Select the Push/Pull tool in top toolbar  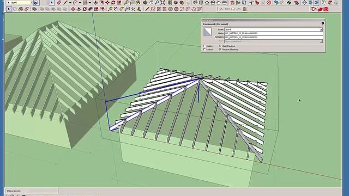click(x=96, y=3)
